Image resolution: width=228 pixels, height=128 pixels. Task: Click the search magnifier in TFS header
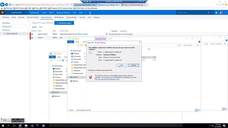(x=209, y=13)
